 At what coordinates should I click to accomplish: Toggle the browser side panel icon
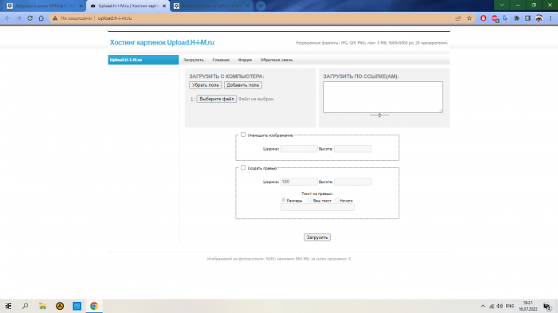(x=528, y=18)
